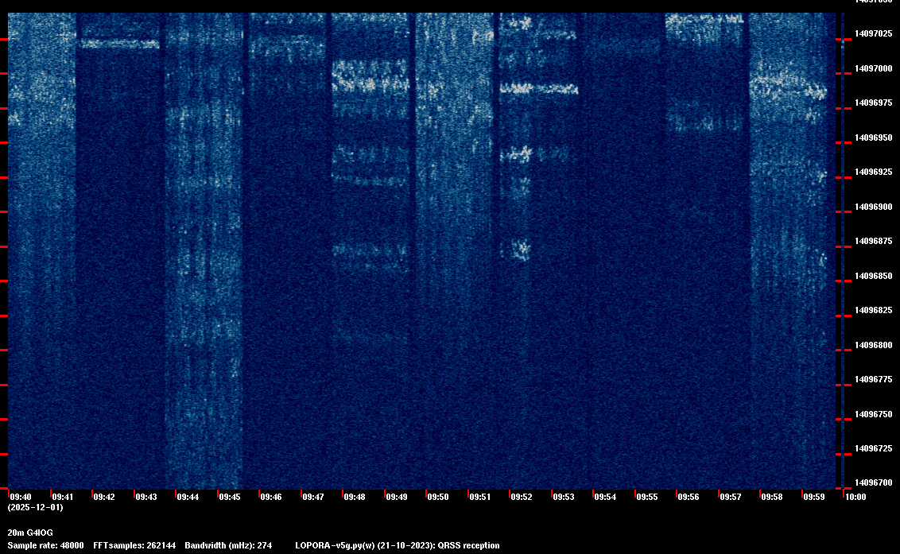This screenshot has width=900, height=554.
Task: Click the 09:40 time axis label
Action: click(x=21, y=497)
